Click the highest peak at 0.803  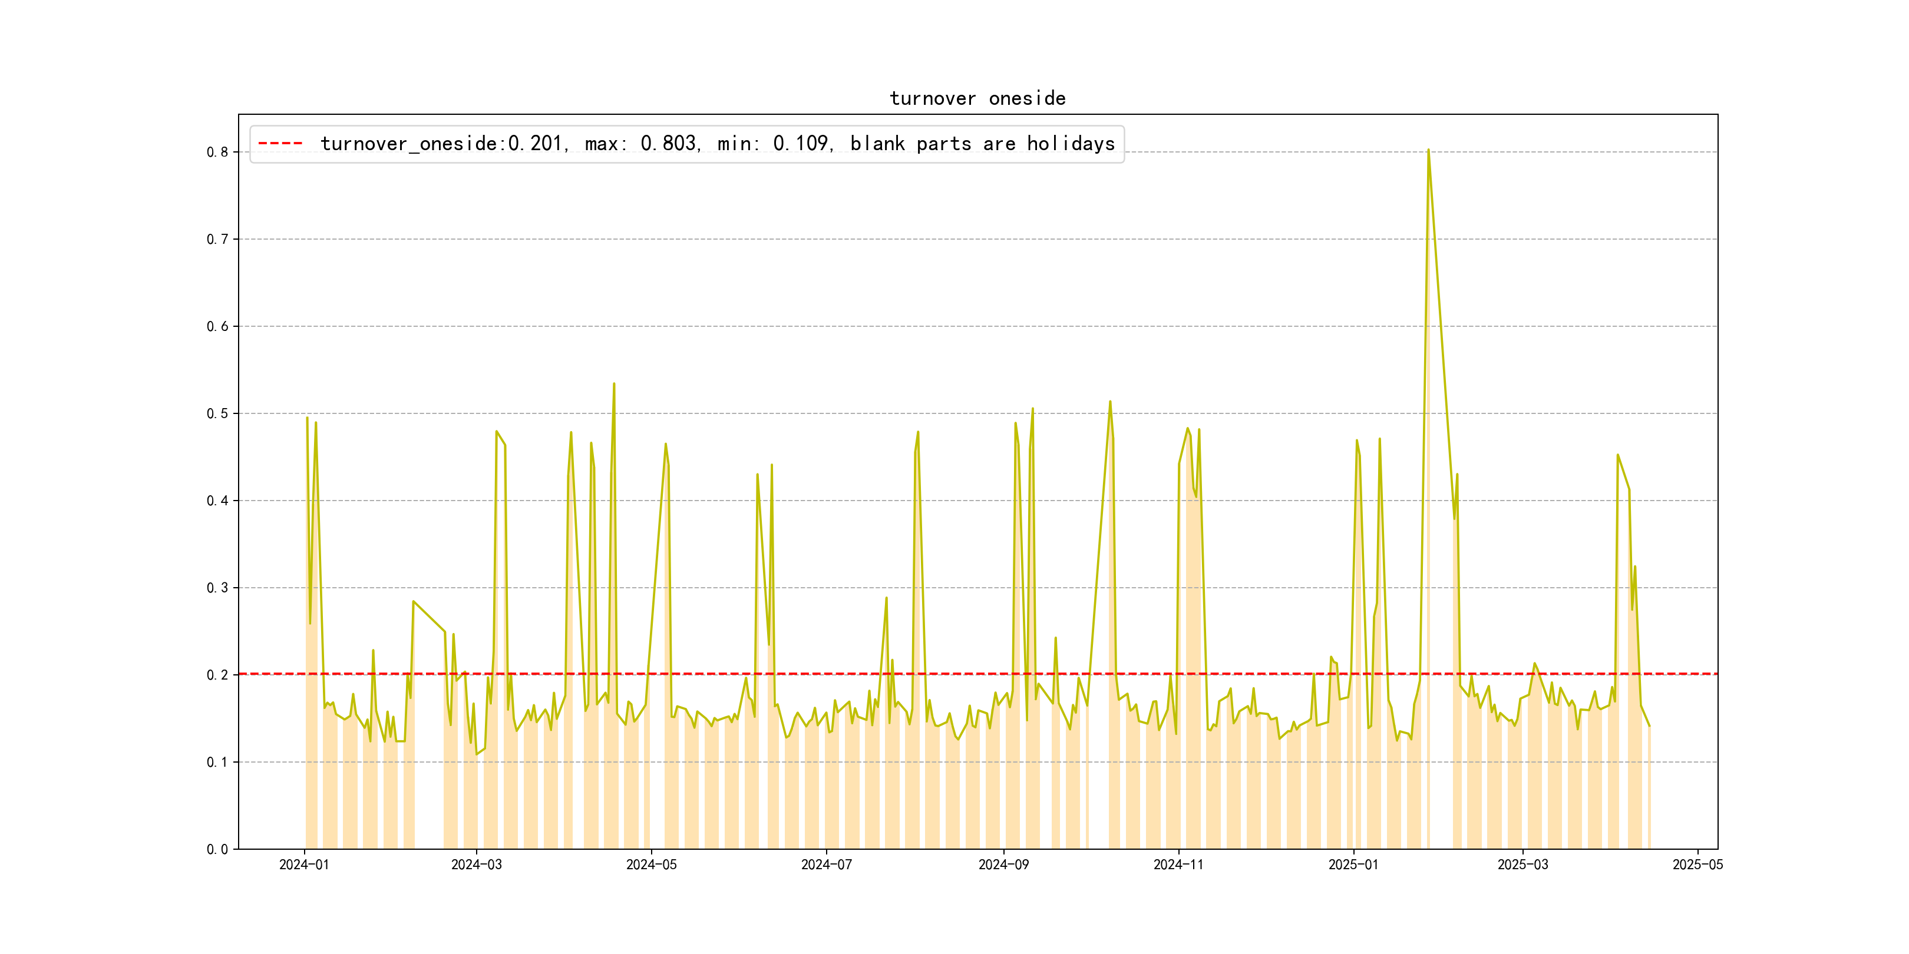pyautogui.click(x=1428, y=150)
